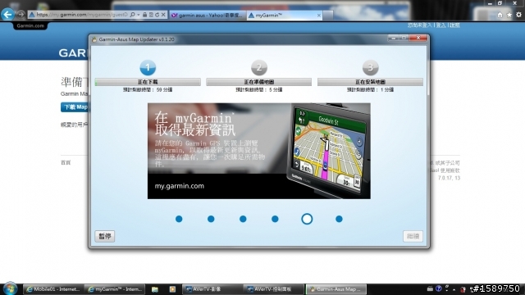
Task: Select the third slide dot
Action: pos(243,219)
